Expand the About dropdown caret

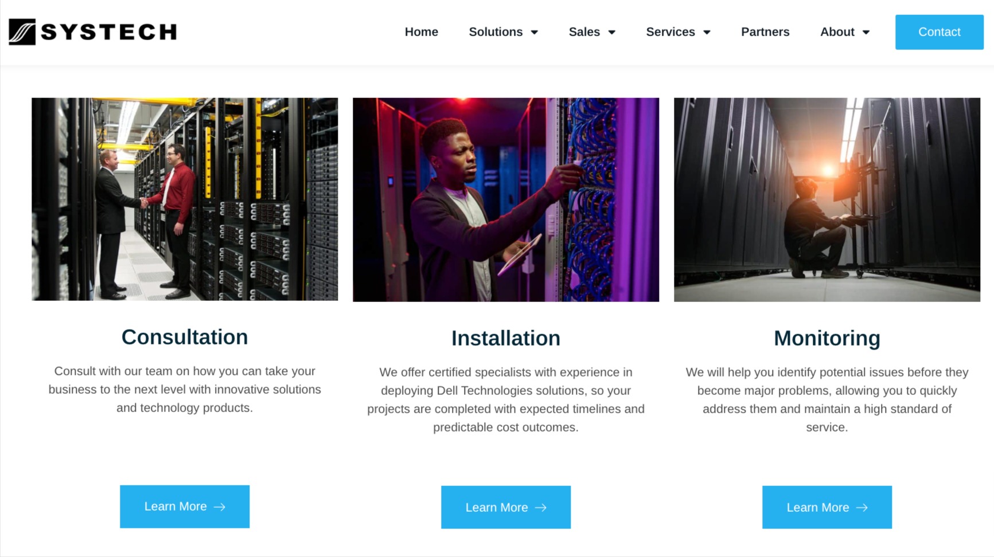pyautogui.click(x=866, y=33)
